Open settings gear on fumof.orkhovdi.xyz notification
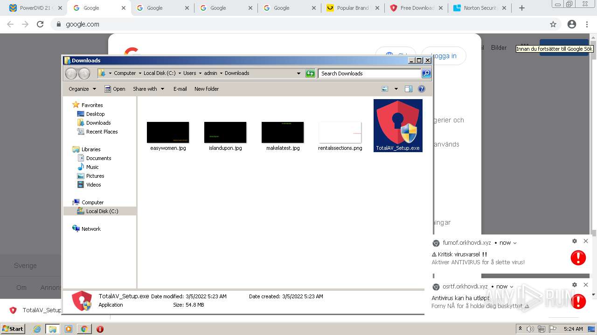 tap(575, 241)
